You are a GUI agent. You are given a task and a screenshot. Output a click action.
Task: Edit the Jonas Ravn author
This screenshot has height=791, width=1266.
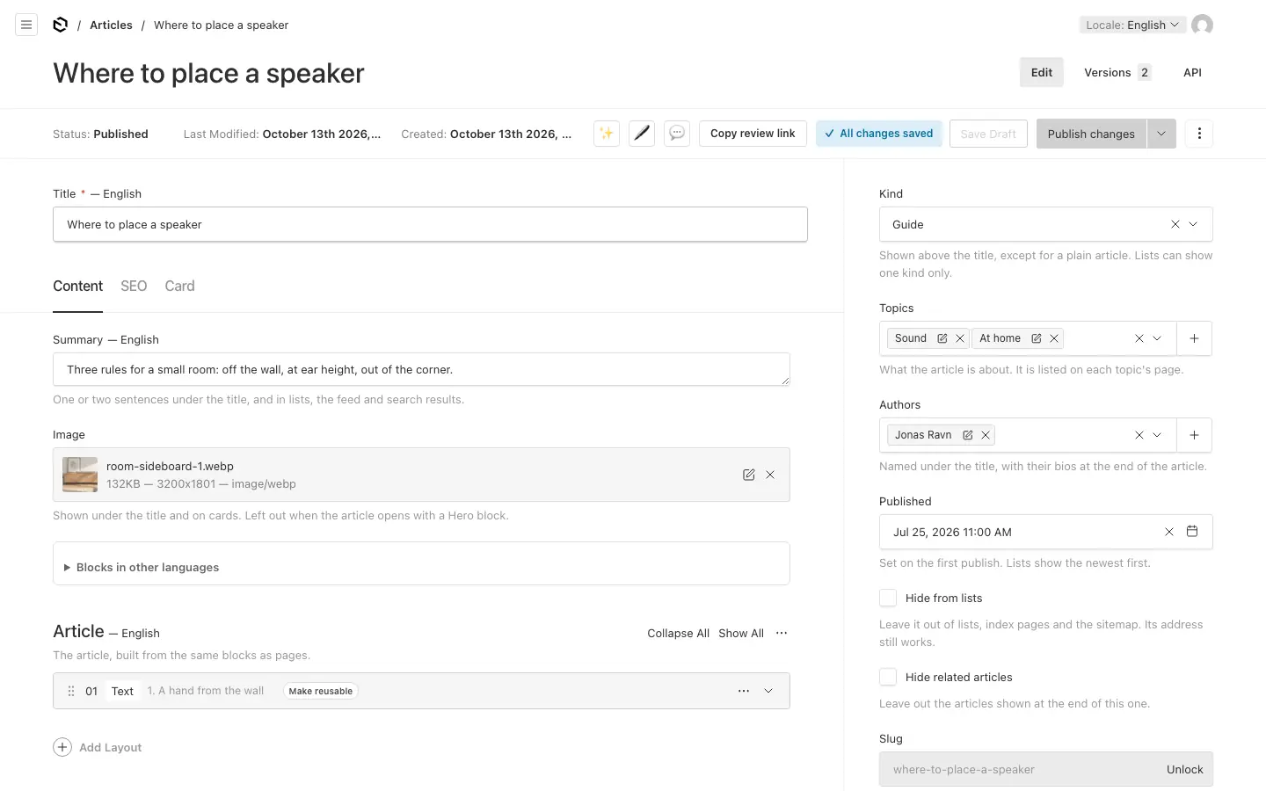968,435
